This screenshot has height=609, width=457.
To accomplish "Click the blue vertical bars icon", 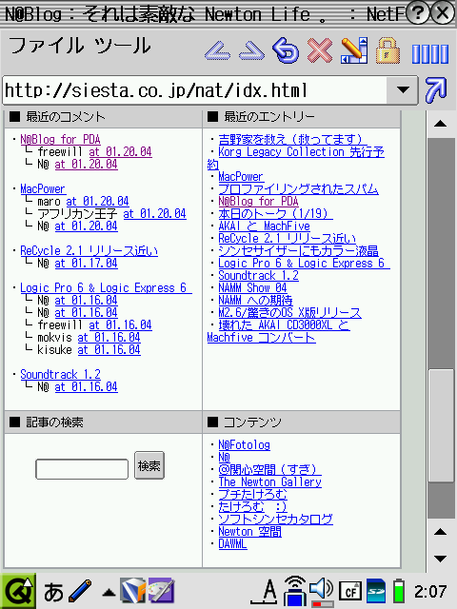I will coord(430,53).
